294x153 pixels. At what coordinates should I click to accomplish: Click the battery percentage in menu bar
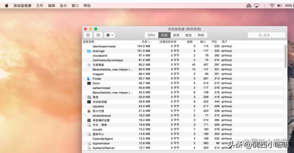[x=288, y=6]
